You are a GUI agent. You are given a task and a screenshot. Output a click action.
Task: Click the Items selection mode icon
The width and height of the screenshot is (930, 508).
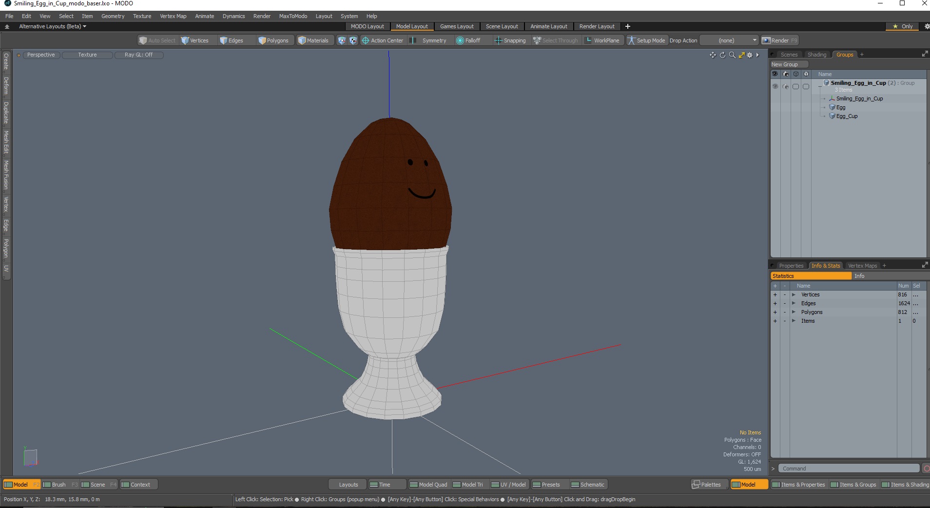click(342, 40)
